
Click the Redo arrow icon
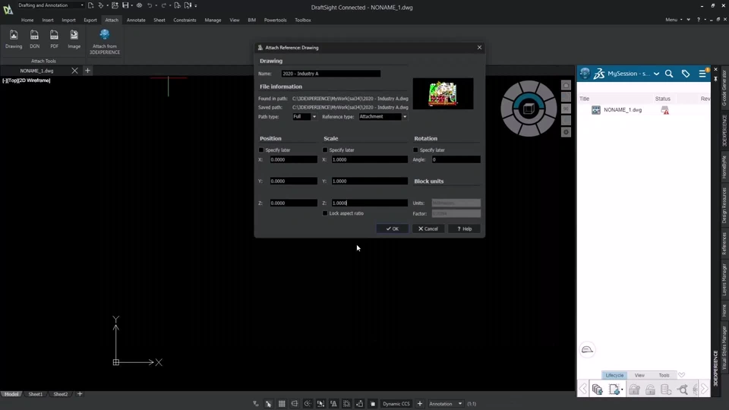[x=163, y=5]
